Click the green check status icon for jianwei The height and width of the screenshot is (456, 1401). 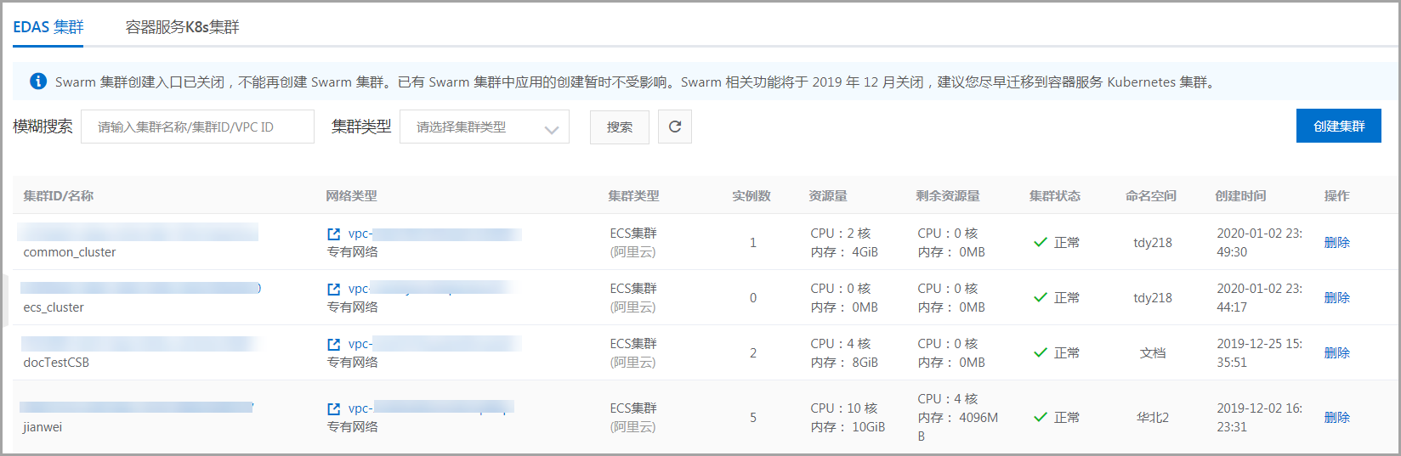[1040, 418]
